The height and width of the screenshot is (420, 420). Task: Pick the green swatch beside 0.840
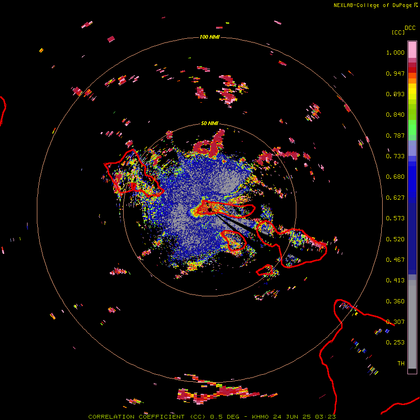[412, 112]
